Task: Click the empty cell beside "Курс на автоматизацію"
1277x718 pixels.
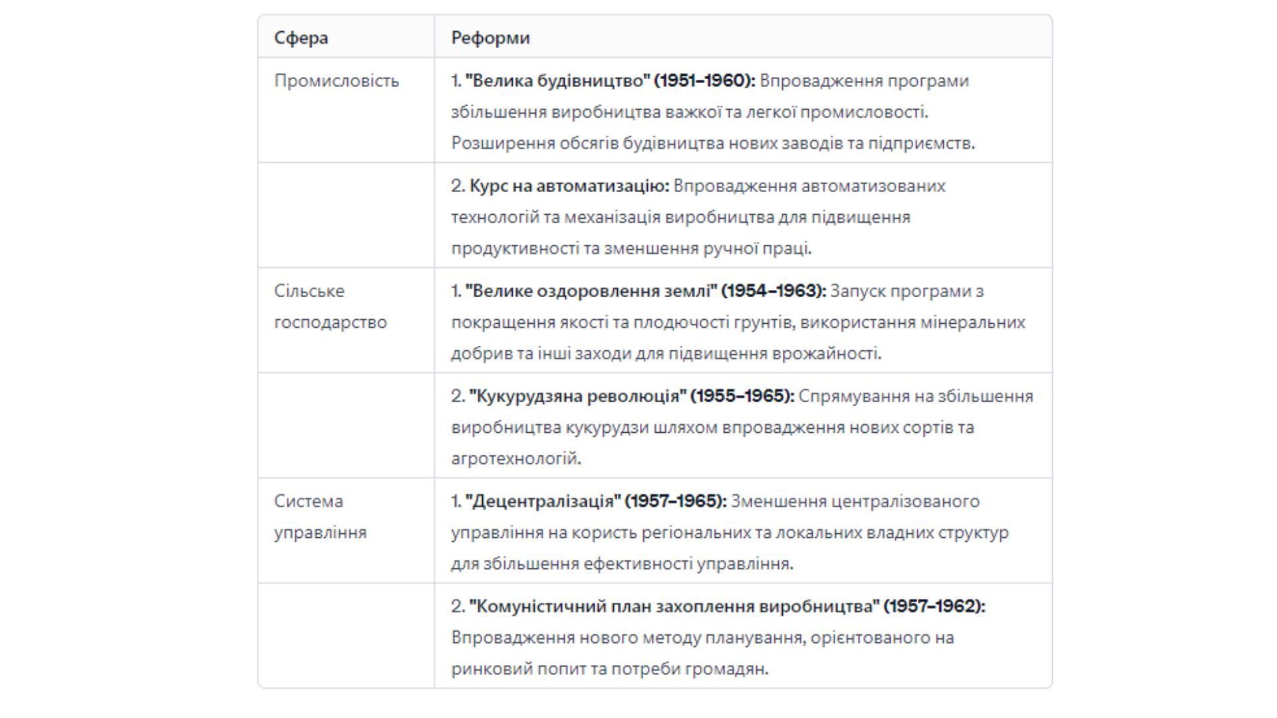Action: 347,215
